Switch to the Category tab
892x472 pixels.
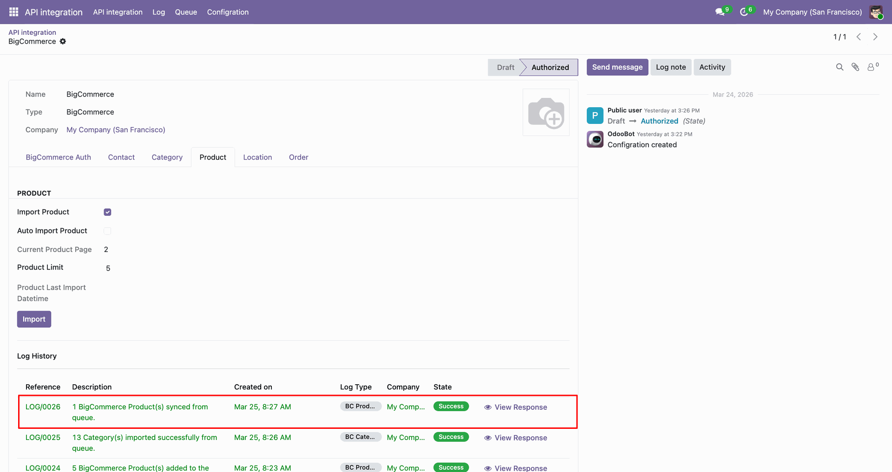pos(167,157)
